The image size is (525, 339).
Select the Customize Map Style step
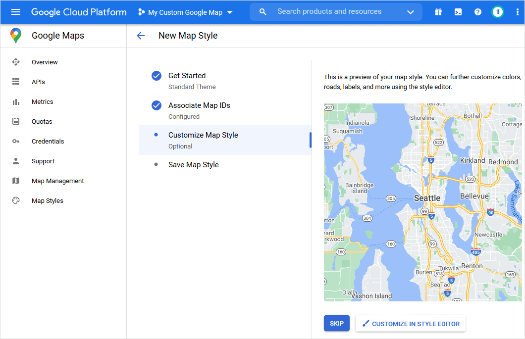coord(225,140)
